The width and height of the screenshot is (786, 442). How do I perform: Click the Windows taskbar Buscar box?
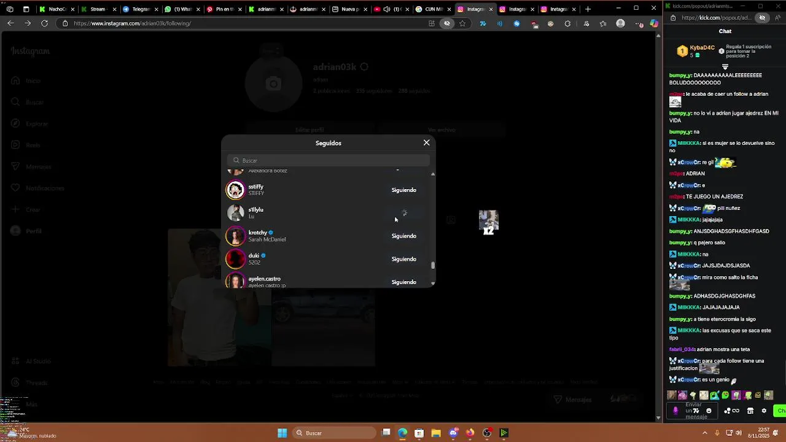tap(335, 433)
